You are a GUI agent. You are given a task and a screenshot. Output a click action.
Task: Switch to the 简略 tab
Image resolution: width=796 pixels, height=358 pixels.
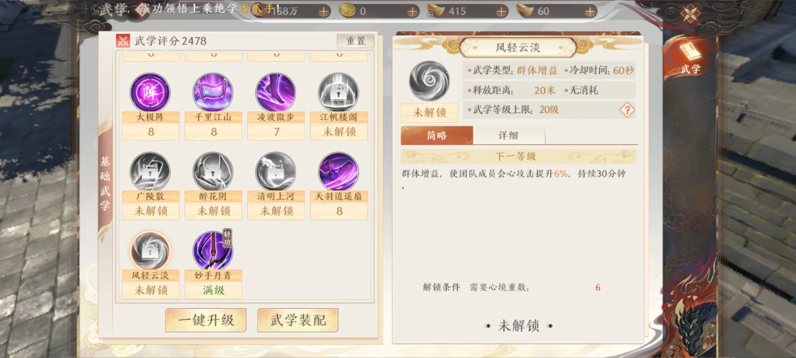click(x=437, y=135)
